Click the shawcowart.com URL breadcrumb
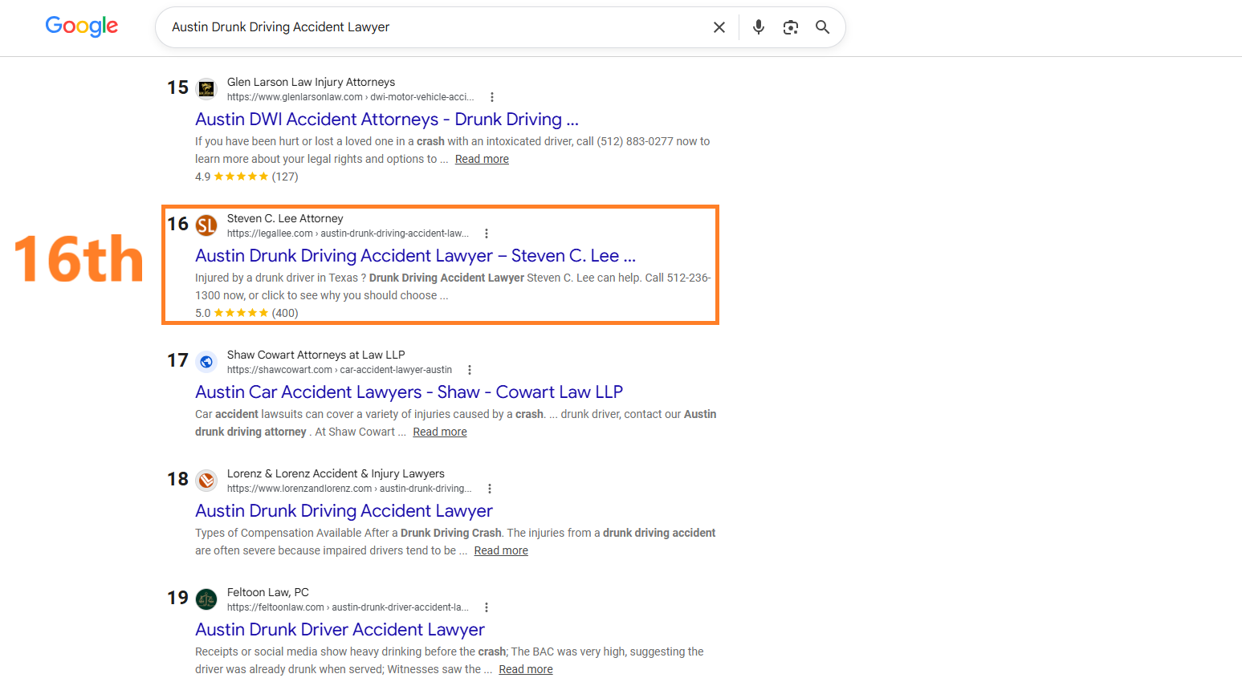The image size is (1242, 682). (340, 370)
